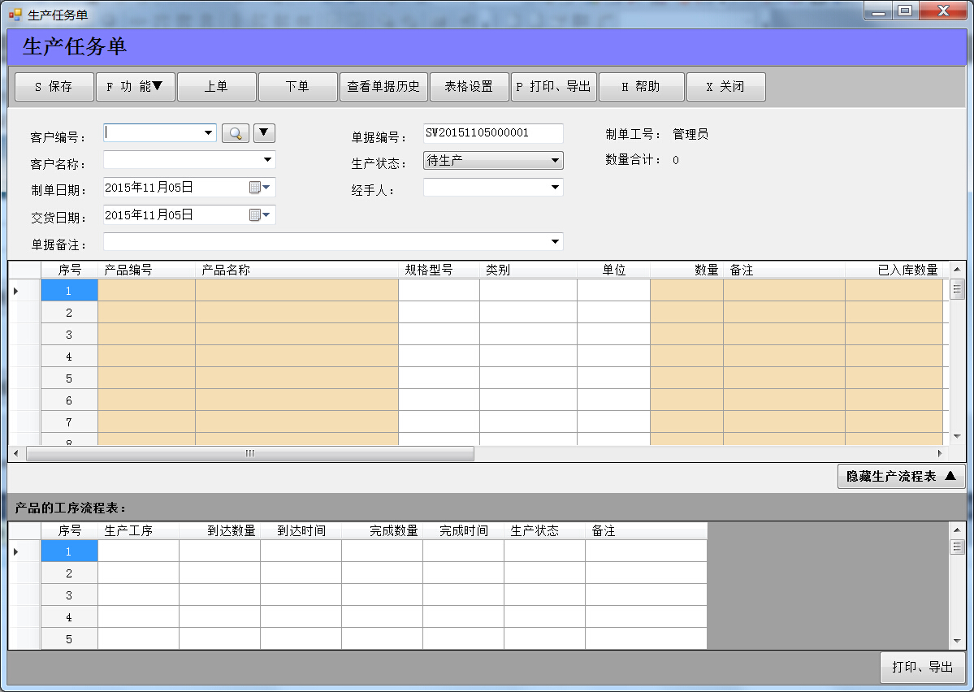Viewport: 974px width, 692px height.
Task: Click 类别 column header
Action: pyautogui.click(x=529, y=270)
